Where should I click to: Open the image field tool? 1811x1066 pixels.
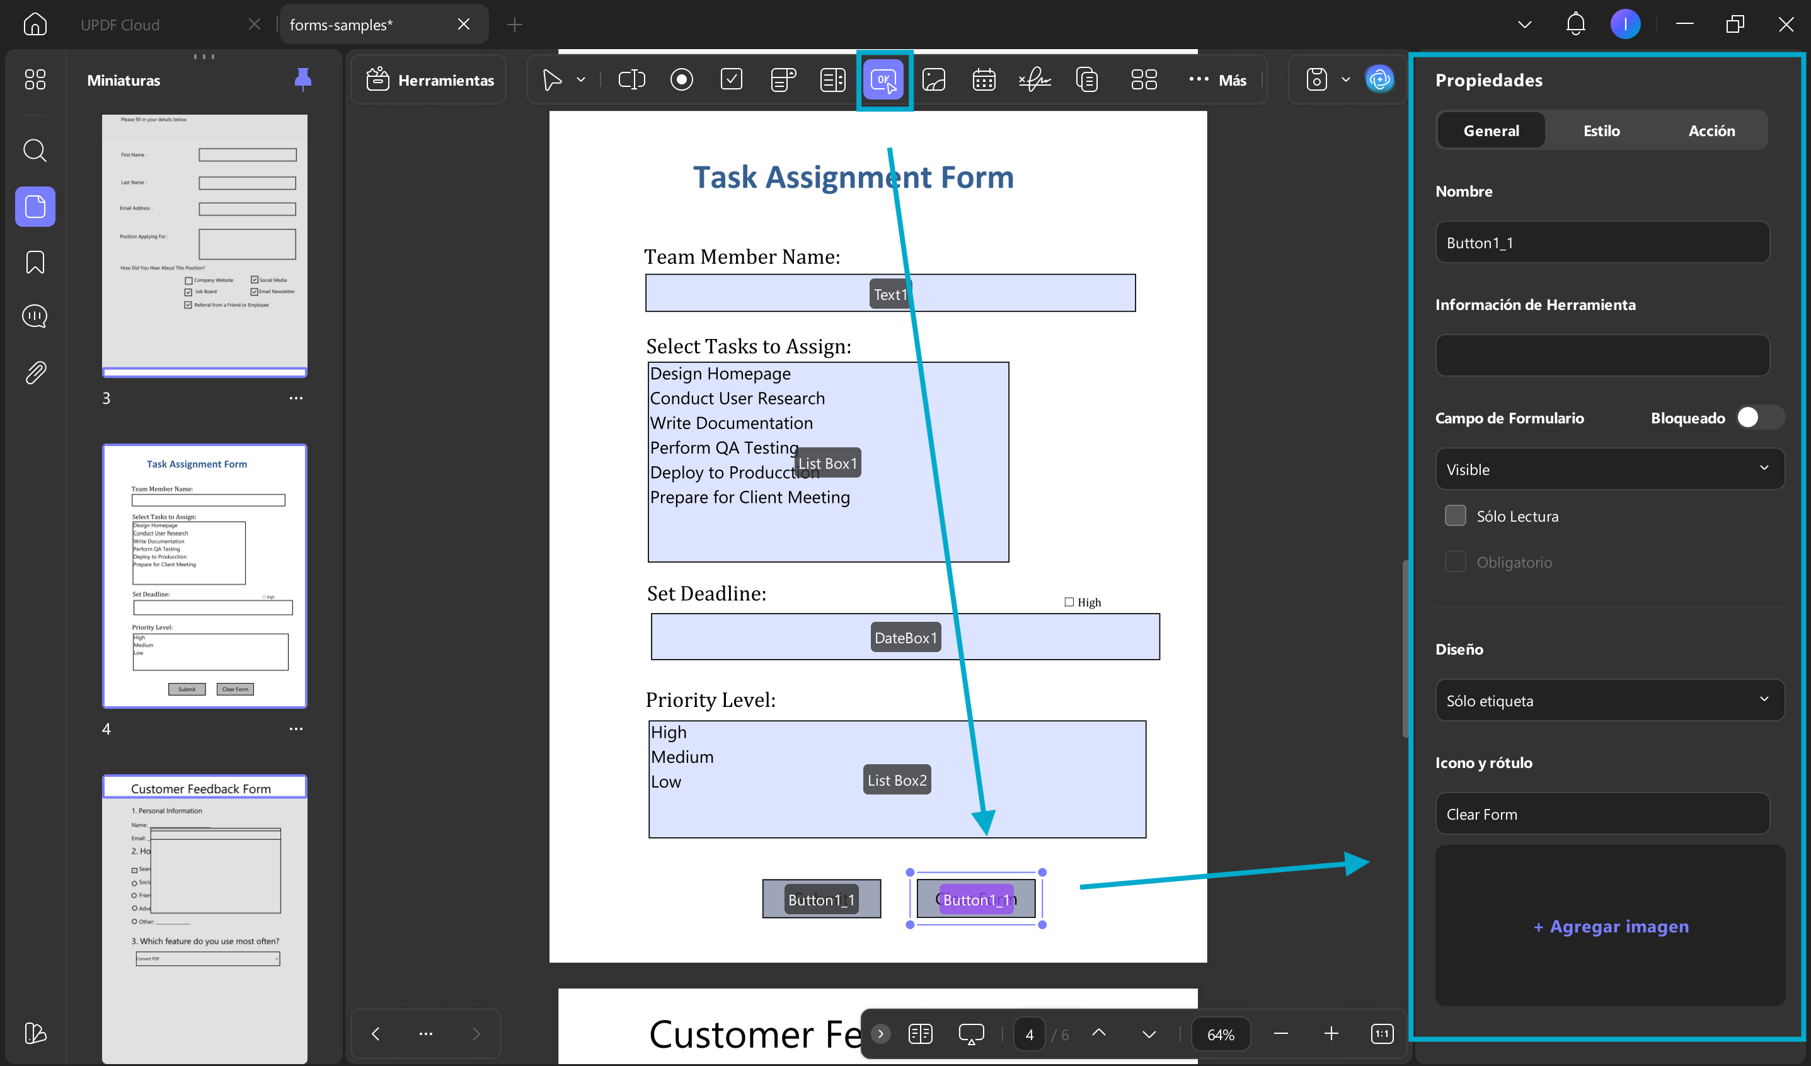tap(933, 80)
